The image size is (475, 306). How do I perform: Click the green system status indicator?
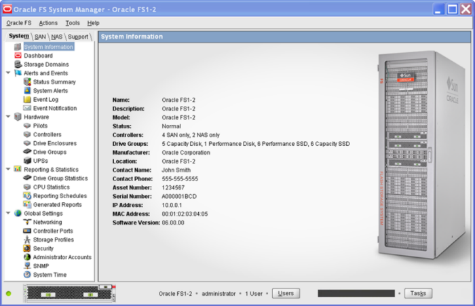(x=8, y=293)
